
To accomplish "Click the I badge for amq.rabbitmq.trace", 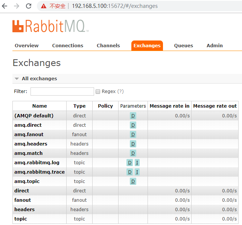I will (137, 172).
